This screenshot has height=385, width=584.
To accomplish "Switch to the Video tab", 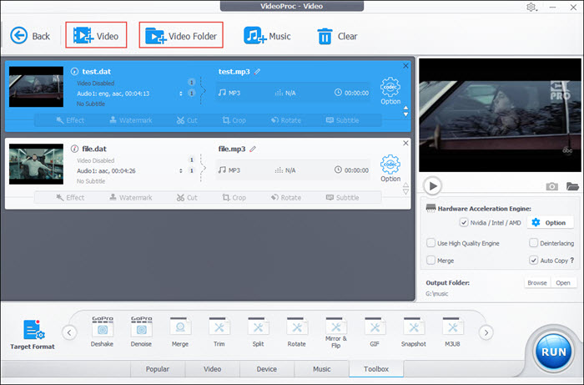I will pyautogui.click(x=212, y=369).
